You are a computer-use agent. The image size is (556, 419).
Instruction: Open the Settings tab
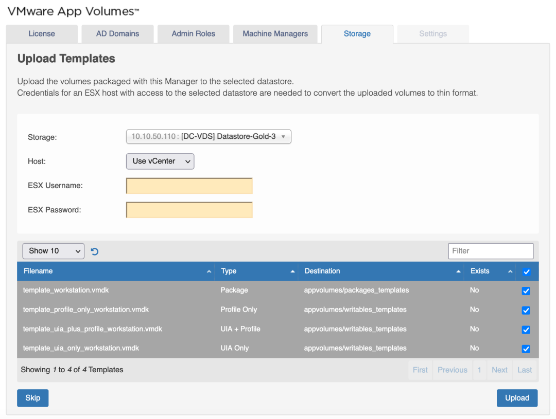(433, 34)
